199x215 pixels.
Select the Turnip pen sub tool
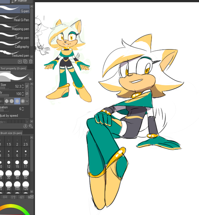pos(15,36)
